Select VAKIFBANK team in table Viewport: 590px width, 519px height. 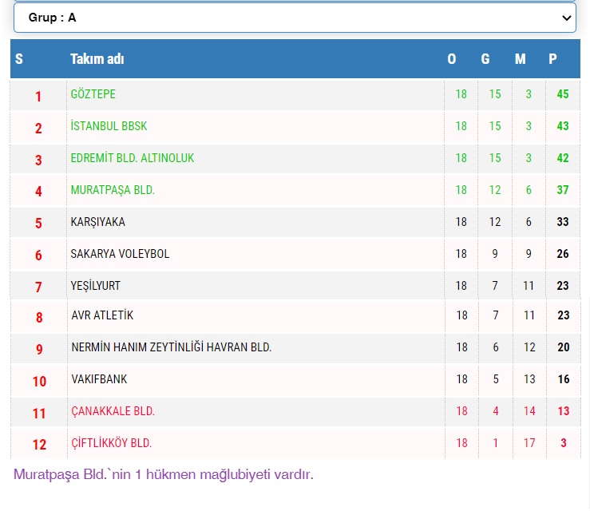(99, 379)
